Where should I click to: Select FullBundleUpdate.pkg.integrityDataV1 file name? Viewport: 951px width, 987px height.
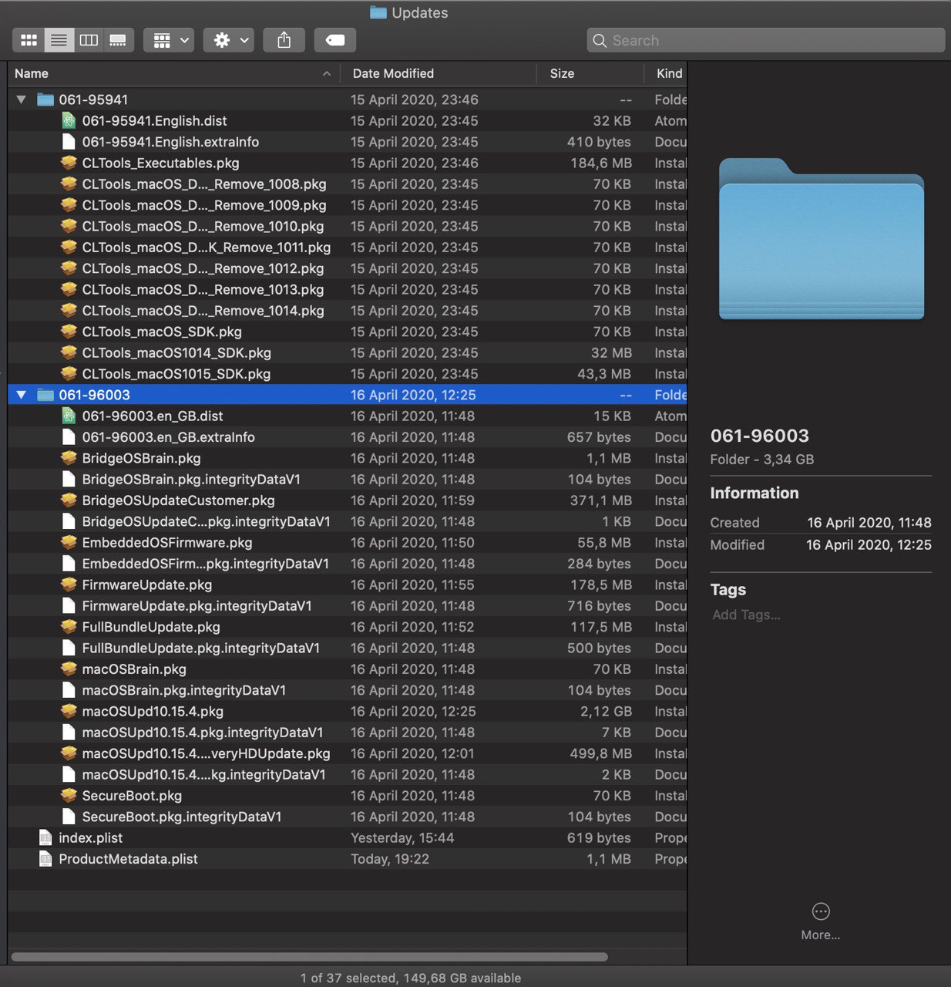(200, 648)
